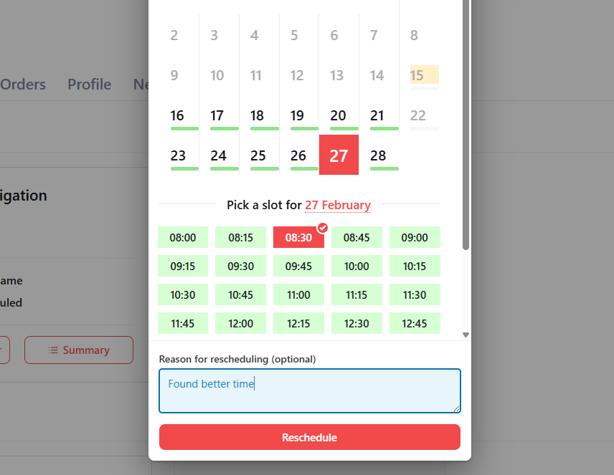Click the checkmark badge on the 08:30 slot
Viewport: 614px width, 475px height.
(323, 228)
